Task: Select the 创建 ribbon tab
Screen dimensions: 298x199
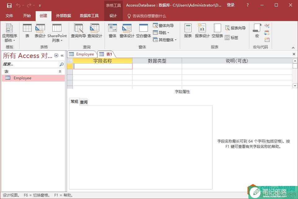Action: (43, 16)
